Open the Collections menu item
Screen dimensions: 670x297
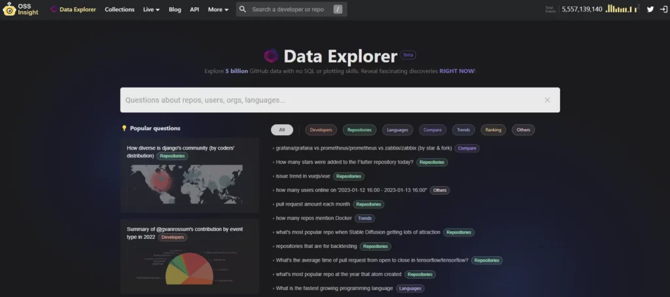coord(120,9)
